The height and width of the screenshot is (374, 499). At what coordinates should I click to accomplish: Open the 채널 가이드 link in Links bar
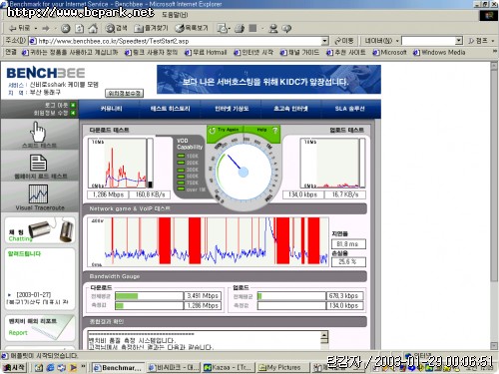(x=299, y=53)
